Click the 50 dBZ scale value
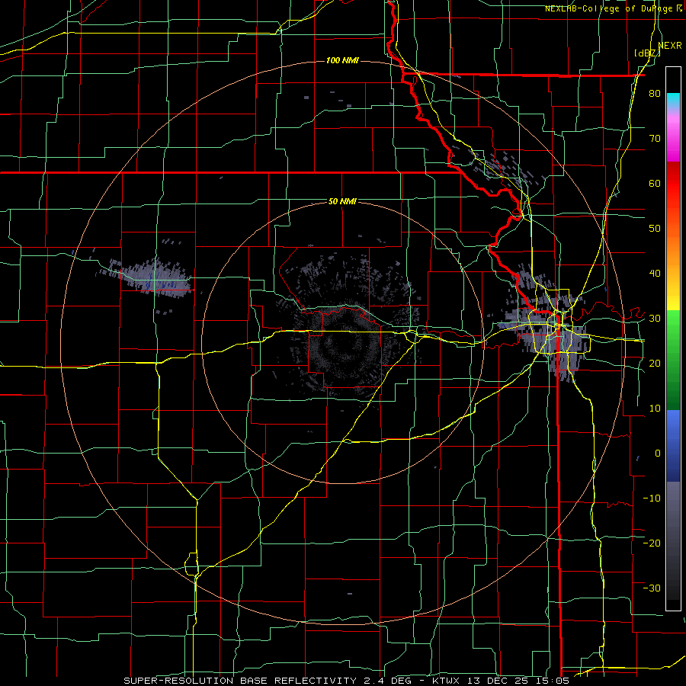The image size is (686, 686). tap(655, 229)
